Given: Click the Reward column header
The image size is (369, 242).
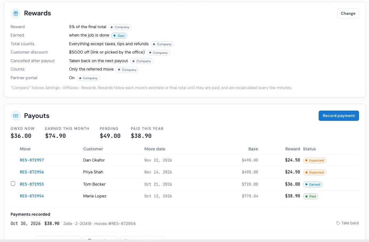Looking at the screenshot, I should 293,149.
